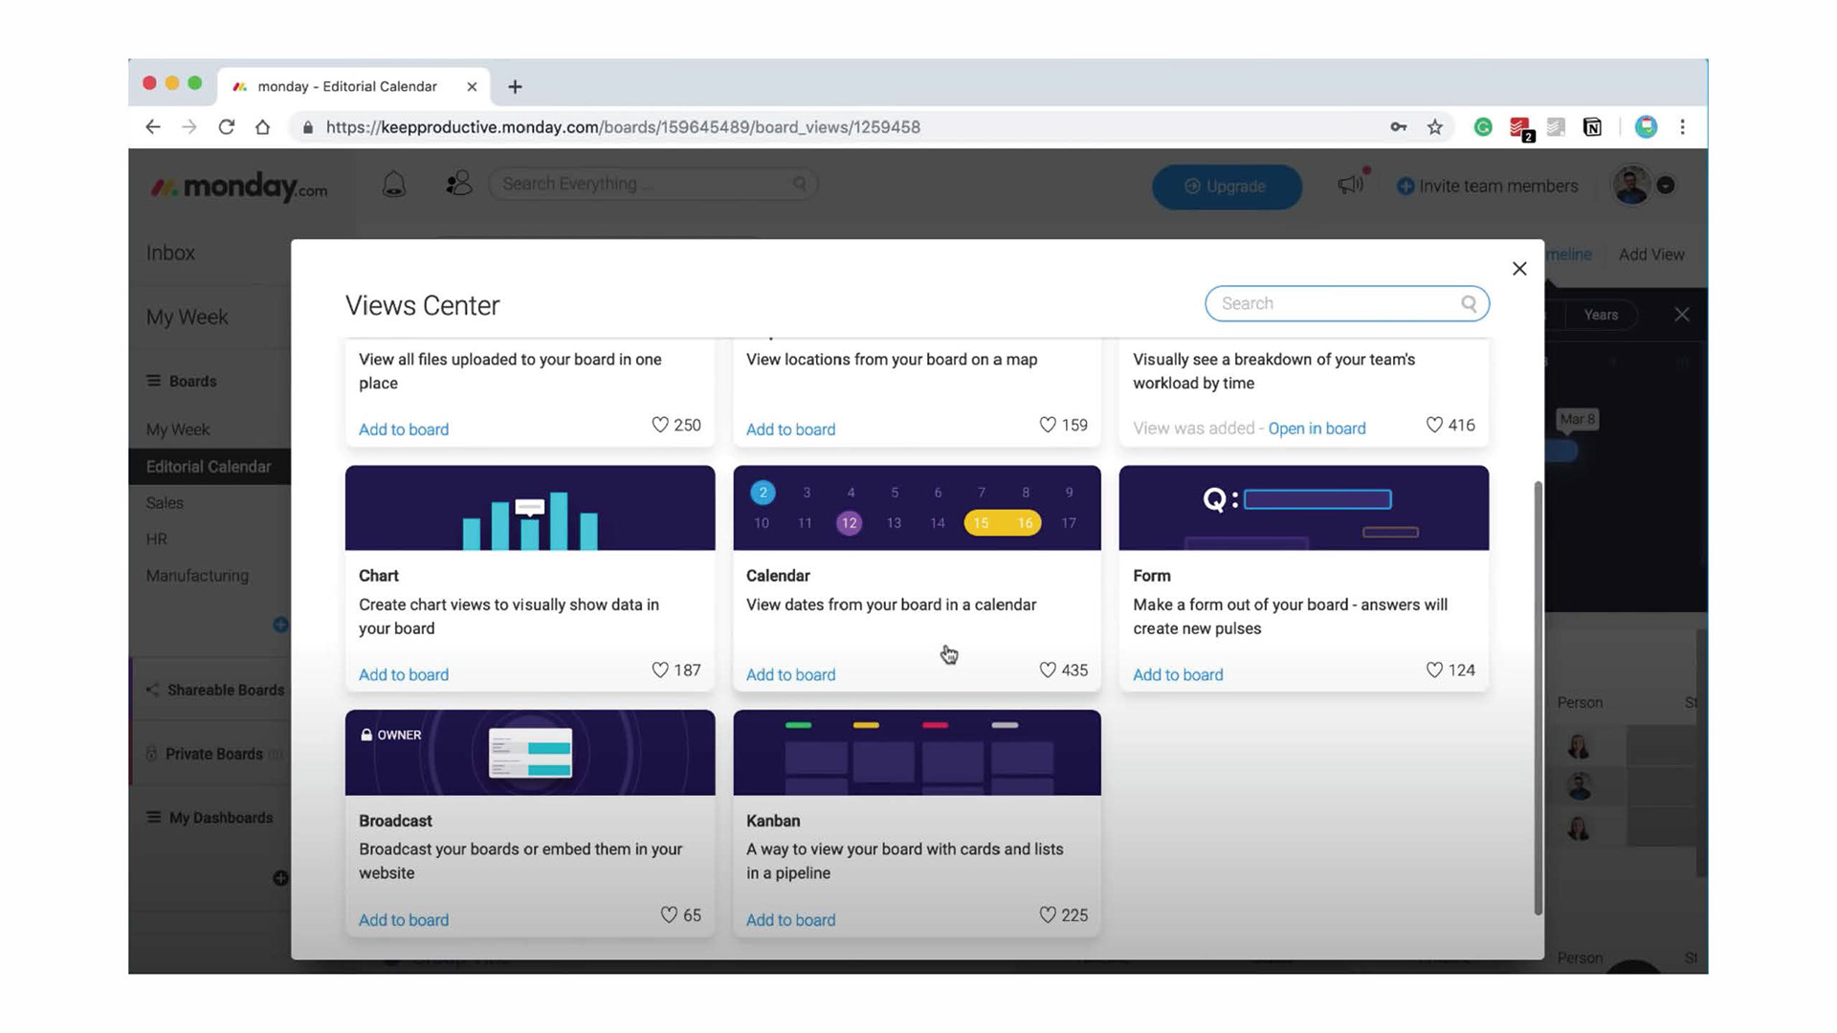Open My Week heading in sidebar

[187, 318]
